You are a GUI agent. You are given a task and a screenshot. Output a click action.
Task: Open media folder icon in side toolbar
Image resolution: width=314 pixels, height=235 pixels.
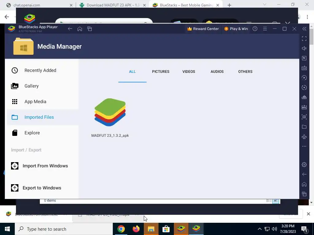pos(304,127)
